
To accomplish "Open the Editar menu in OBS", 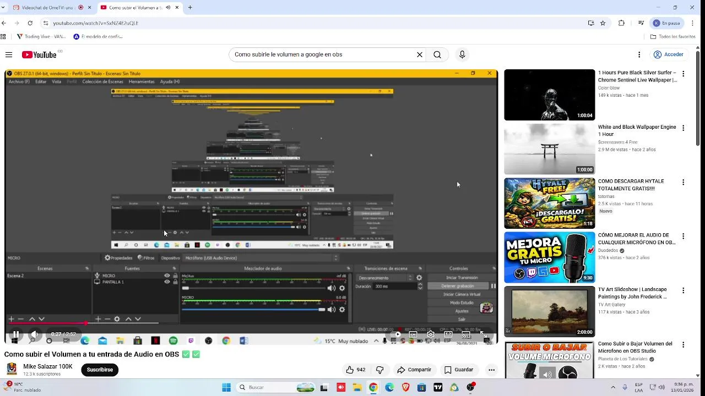I will [x=41, y=81].
